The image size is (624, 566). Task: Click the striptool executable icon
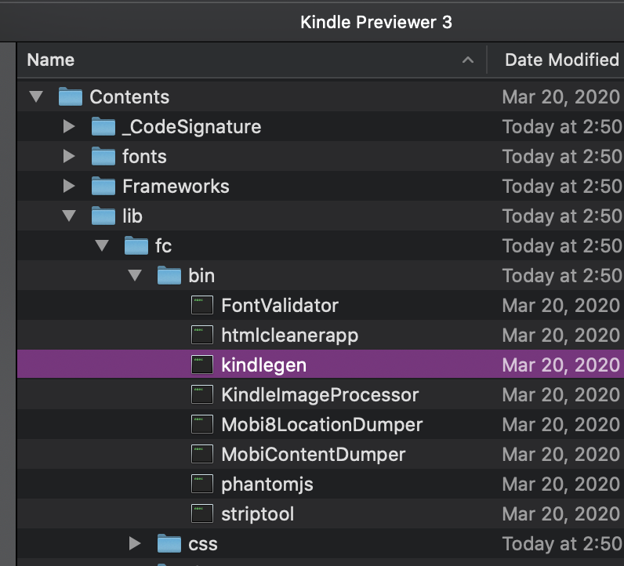coord(202,513)
